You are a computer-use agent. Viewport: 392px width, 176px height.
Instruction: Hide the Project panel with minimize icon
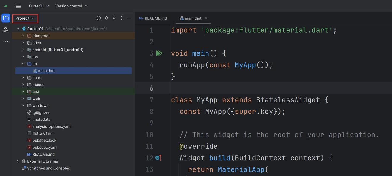(x=129, y=18)
